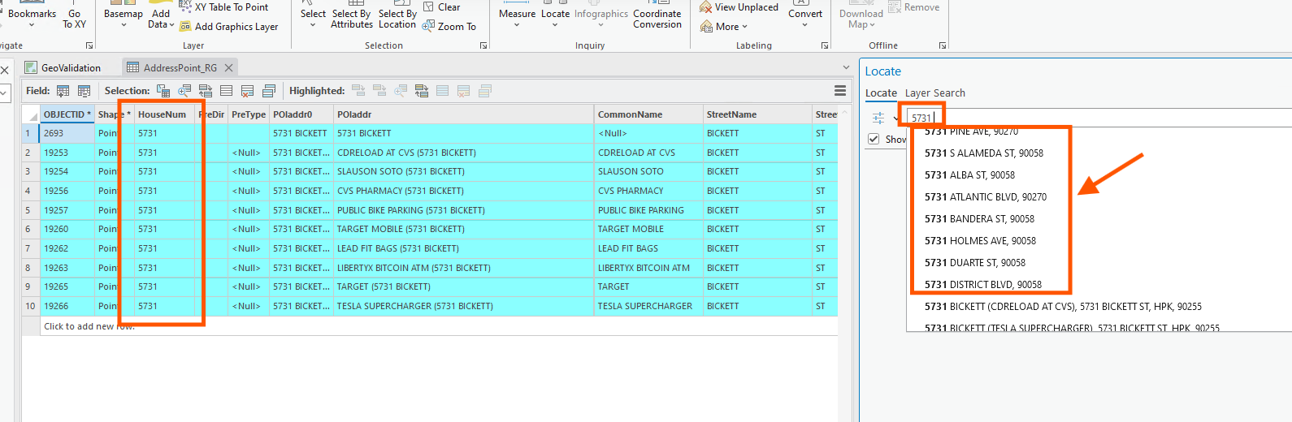Close the AddressPoint_RG table tab
1292x422 pixels.
click(x=228, y=68)
